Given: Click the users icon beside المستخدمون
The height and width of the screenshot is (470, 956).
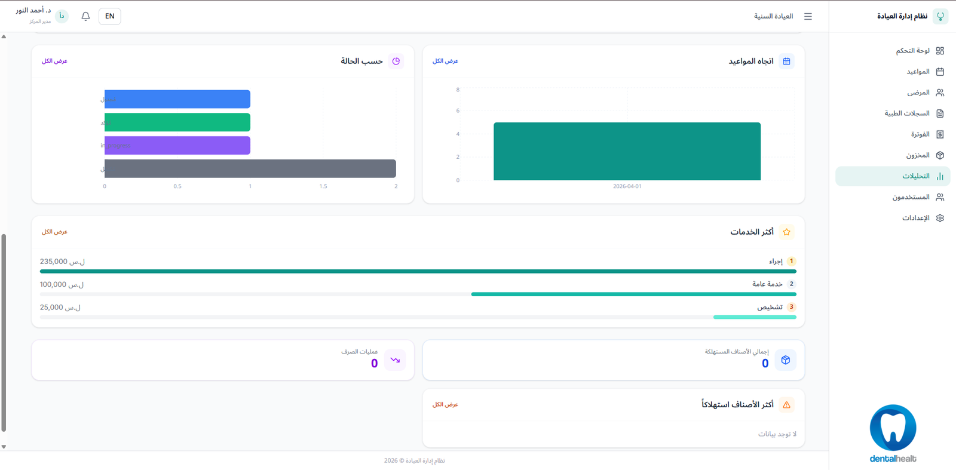Looking at the screenshot, I should pyautogui.click(x=940, y=197).
